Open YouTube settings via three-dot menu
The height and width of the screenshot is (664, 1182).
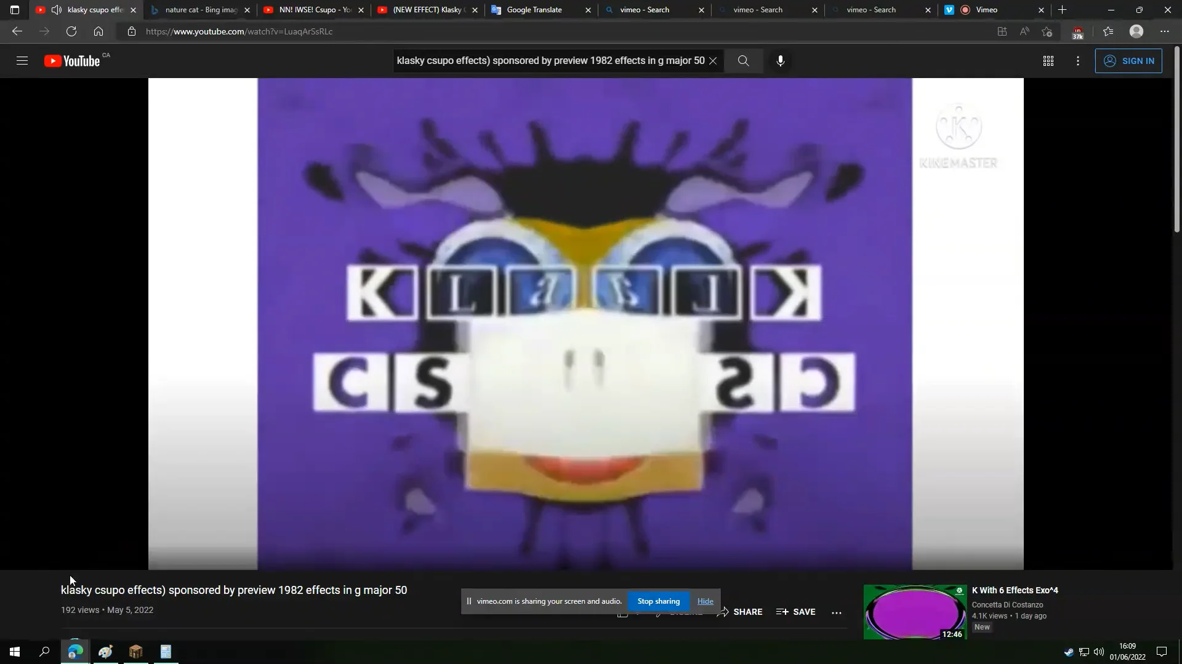tap(1078, 61)
